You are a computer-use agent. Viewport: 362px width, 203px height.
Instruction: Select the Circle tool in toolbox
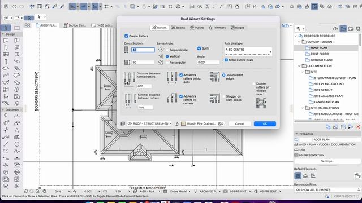click(x=17, y=144)
